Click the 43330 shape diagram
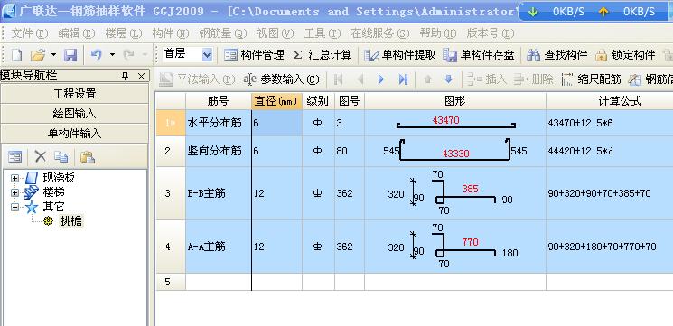This screenshot has width=673, height=326. point(455,151)
